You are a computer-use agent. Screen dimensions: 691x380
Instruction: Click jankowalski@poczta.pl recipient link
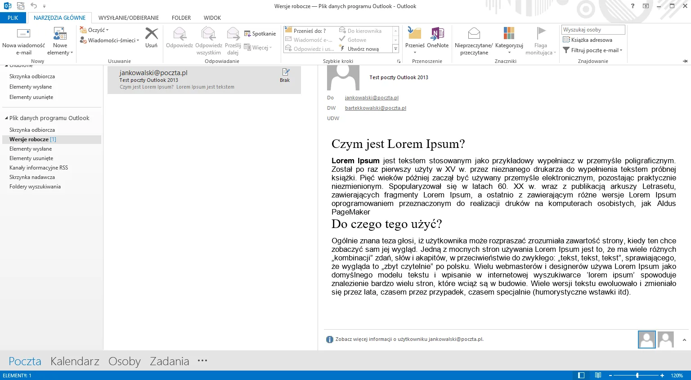372,98
